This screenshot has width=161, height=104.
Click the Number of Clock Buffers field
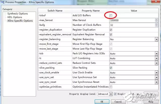(x=133, y=25)
